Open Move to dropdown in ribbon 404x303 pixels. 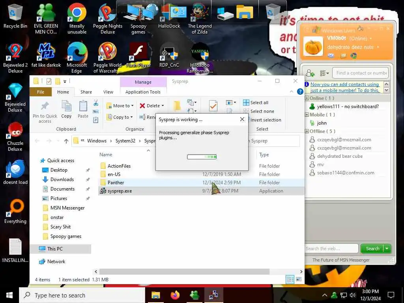click(120, 106)
